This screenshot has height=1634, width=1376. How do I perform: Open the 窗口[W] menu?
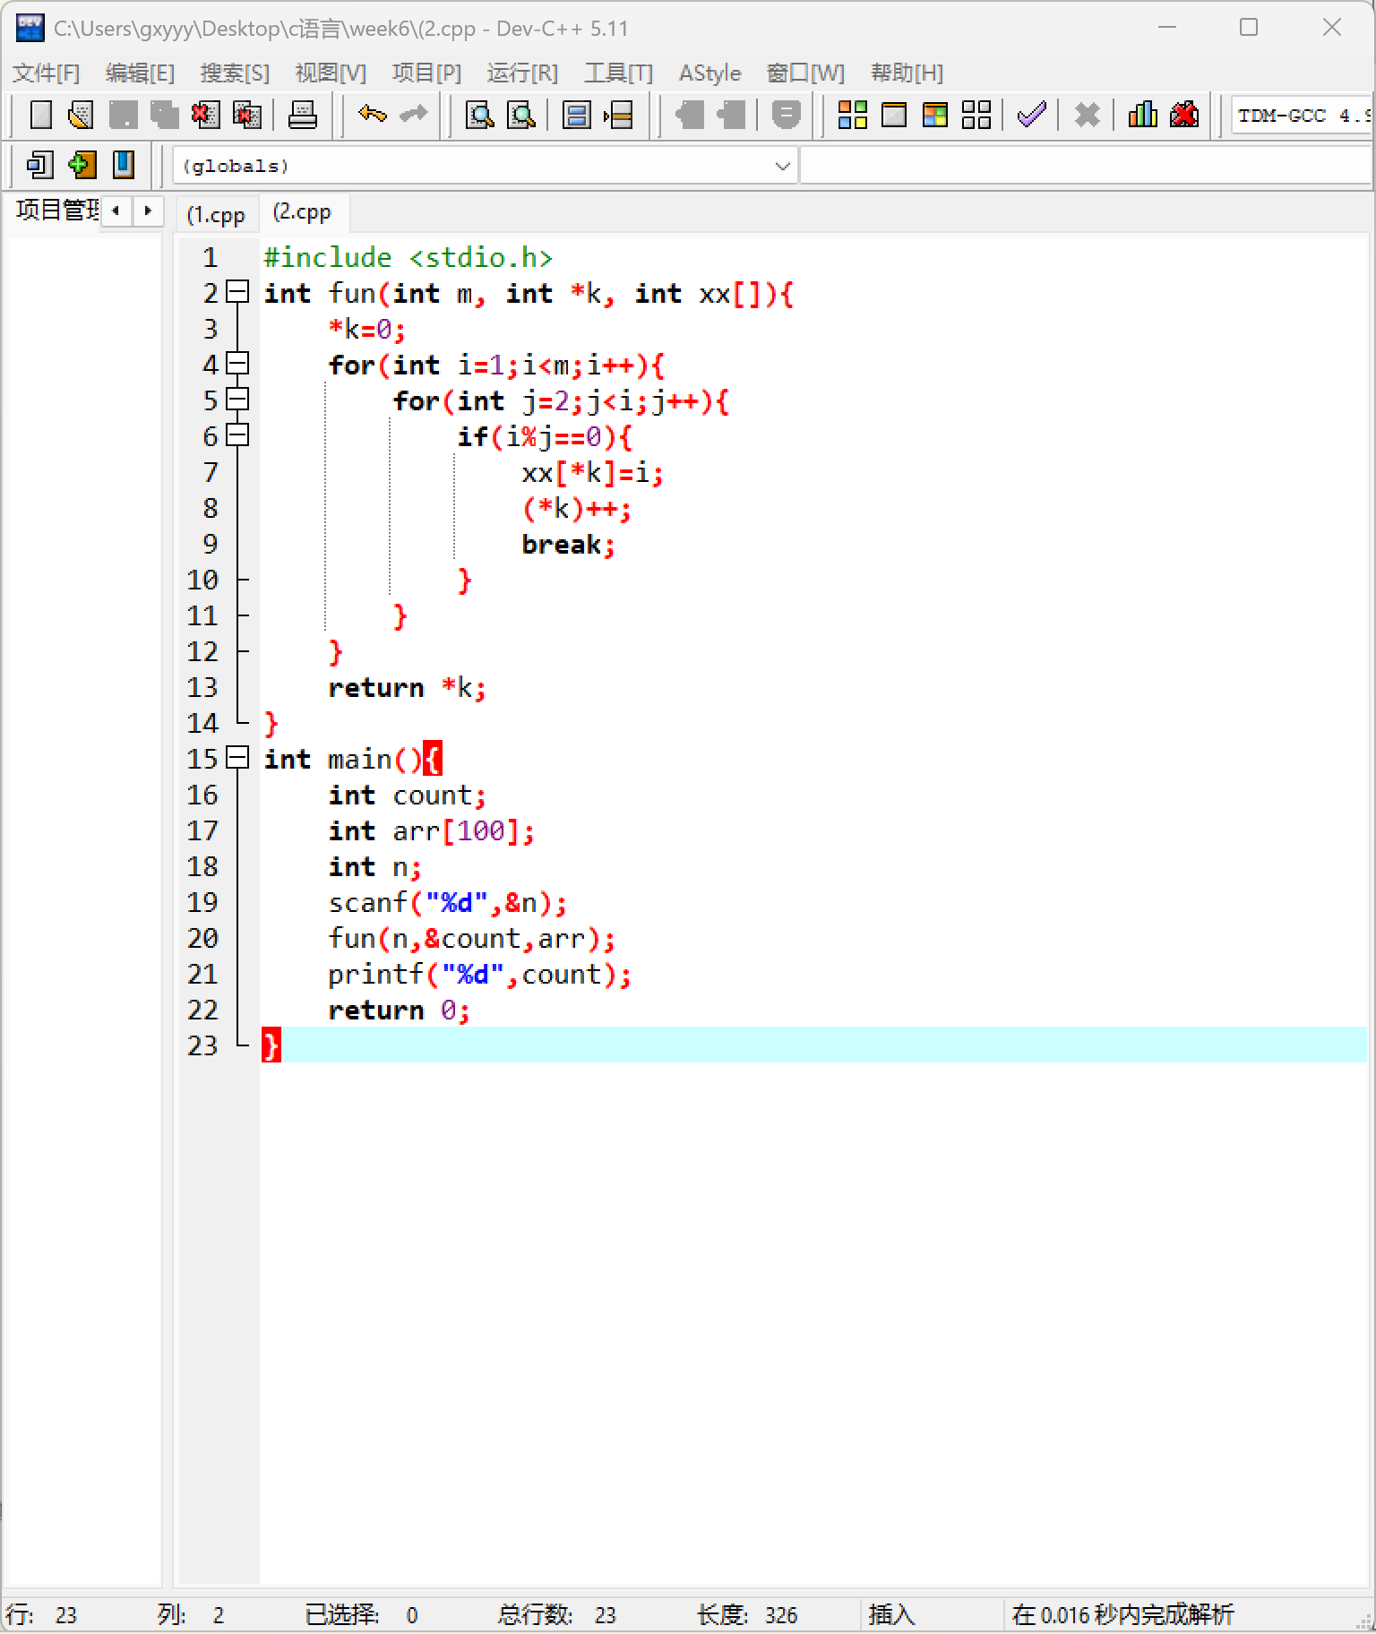point(805,73)
